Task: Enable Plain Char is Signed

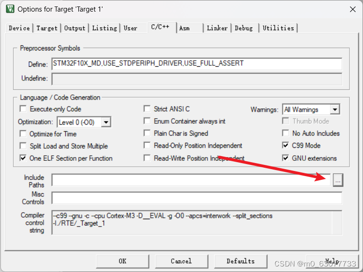Action: [x=147, y=133]
